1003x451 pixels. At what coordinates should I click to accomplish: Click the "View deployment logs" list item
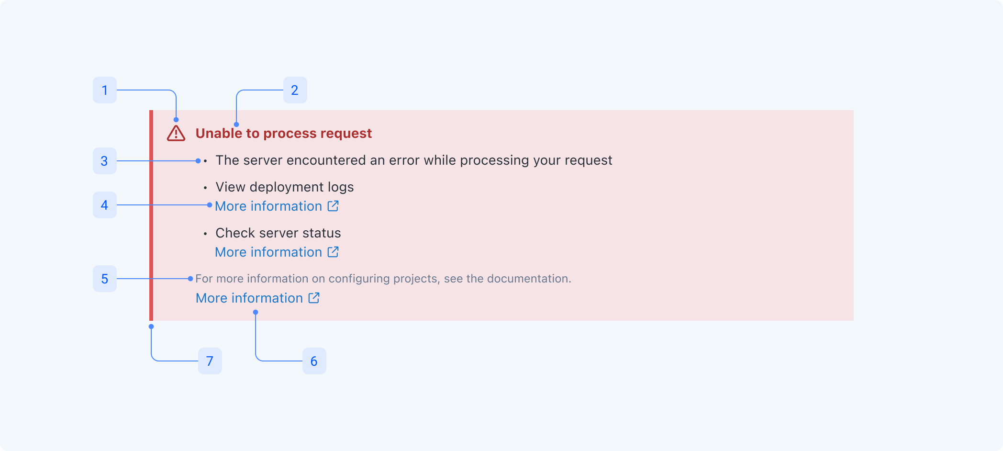click(284, 187)
